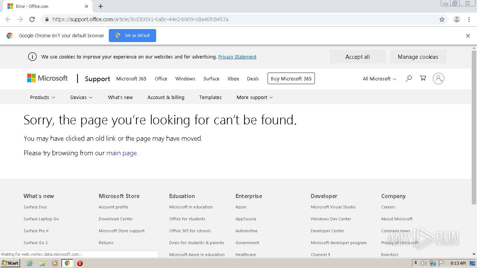Close the Error - Office.com tab
The width and height of the screenshot is (477, 268).
86,6
